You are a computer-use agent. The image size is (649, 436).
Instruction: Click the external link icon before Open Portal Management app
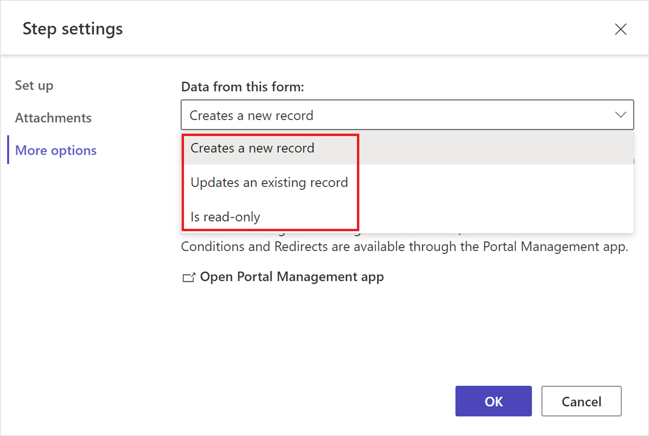tap(188, 277)
